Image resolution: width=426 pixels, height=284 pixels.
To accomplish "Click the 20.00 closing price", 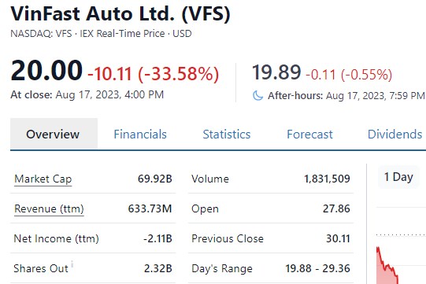I will [x=46, y=71].
